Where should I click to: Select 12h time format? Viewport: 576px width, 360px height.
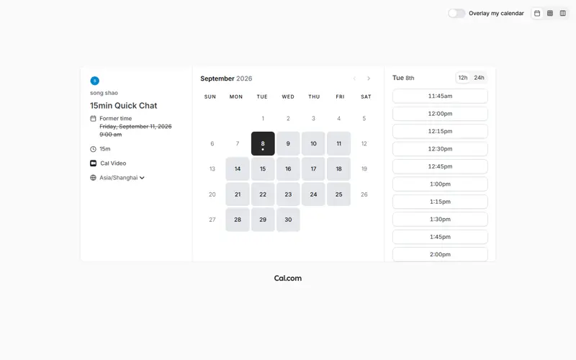[463, 78]
